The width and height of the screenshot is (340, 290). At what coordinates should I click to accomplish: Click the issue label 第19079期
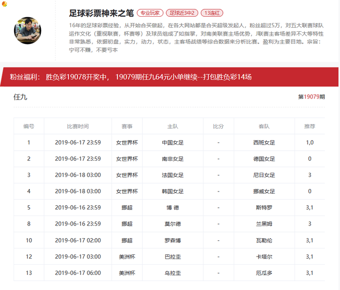[x=311, y=97]
